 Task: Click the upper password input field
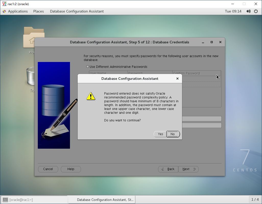pyautogui.click(x=202, y=119)
